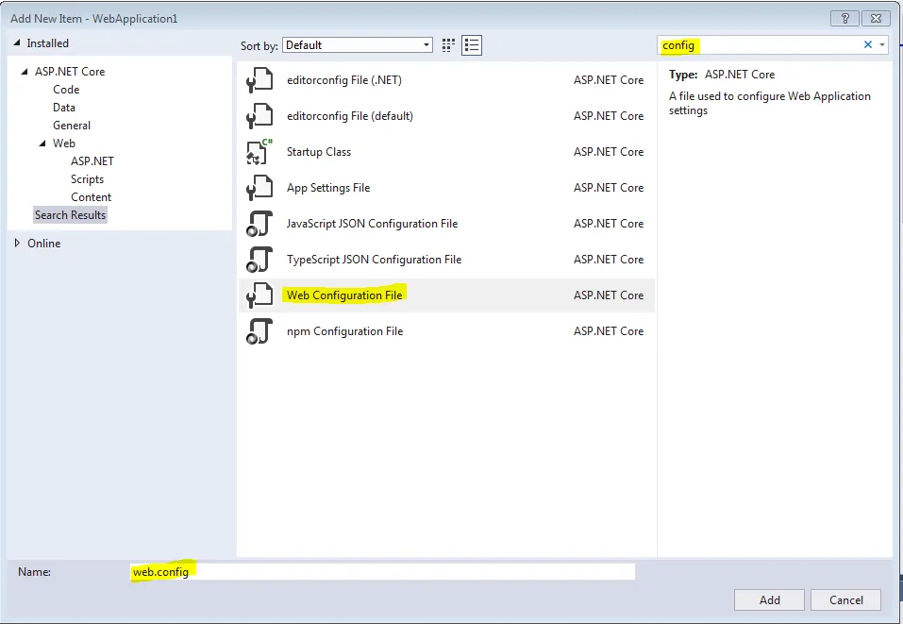
Task: Select 'TypeScript JSON Configuration File' template name
Action: click(x=374, y=260)
